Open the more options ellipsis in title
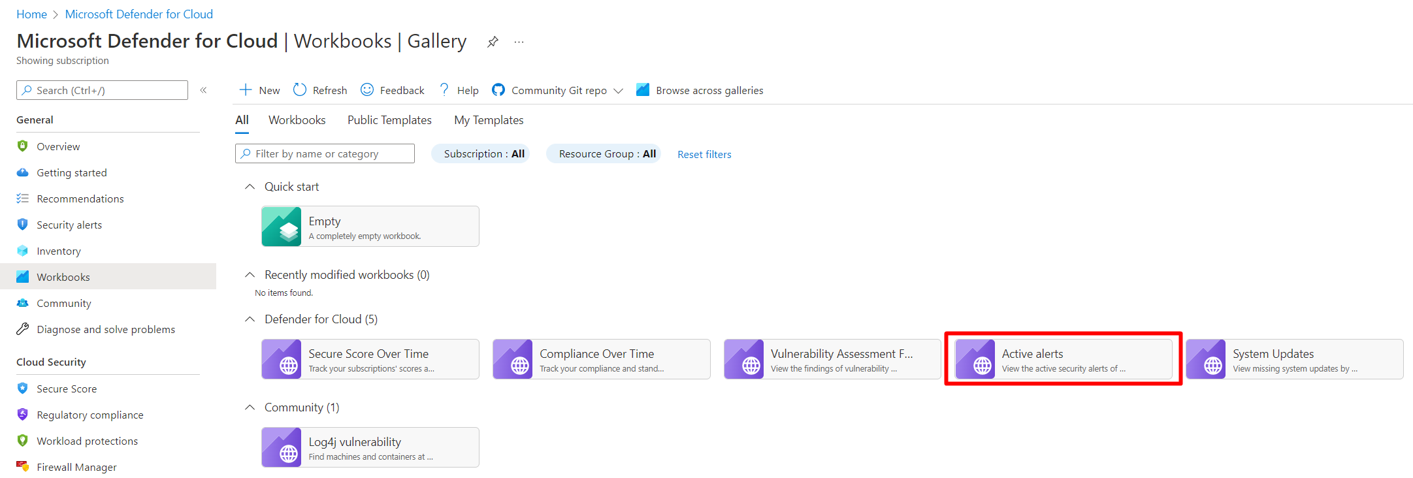The width and height of the screenshot is (1413, 478). point(519,42)
